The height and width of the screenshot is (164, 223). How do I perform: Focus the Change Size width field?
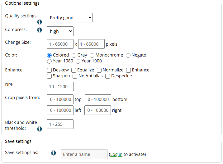pos(60,44)
